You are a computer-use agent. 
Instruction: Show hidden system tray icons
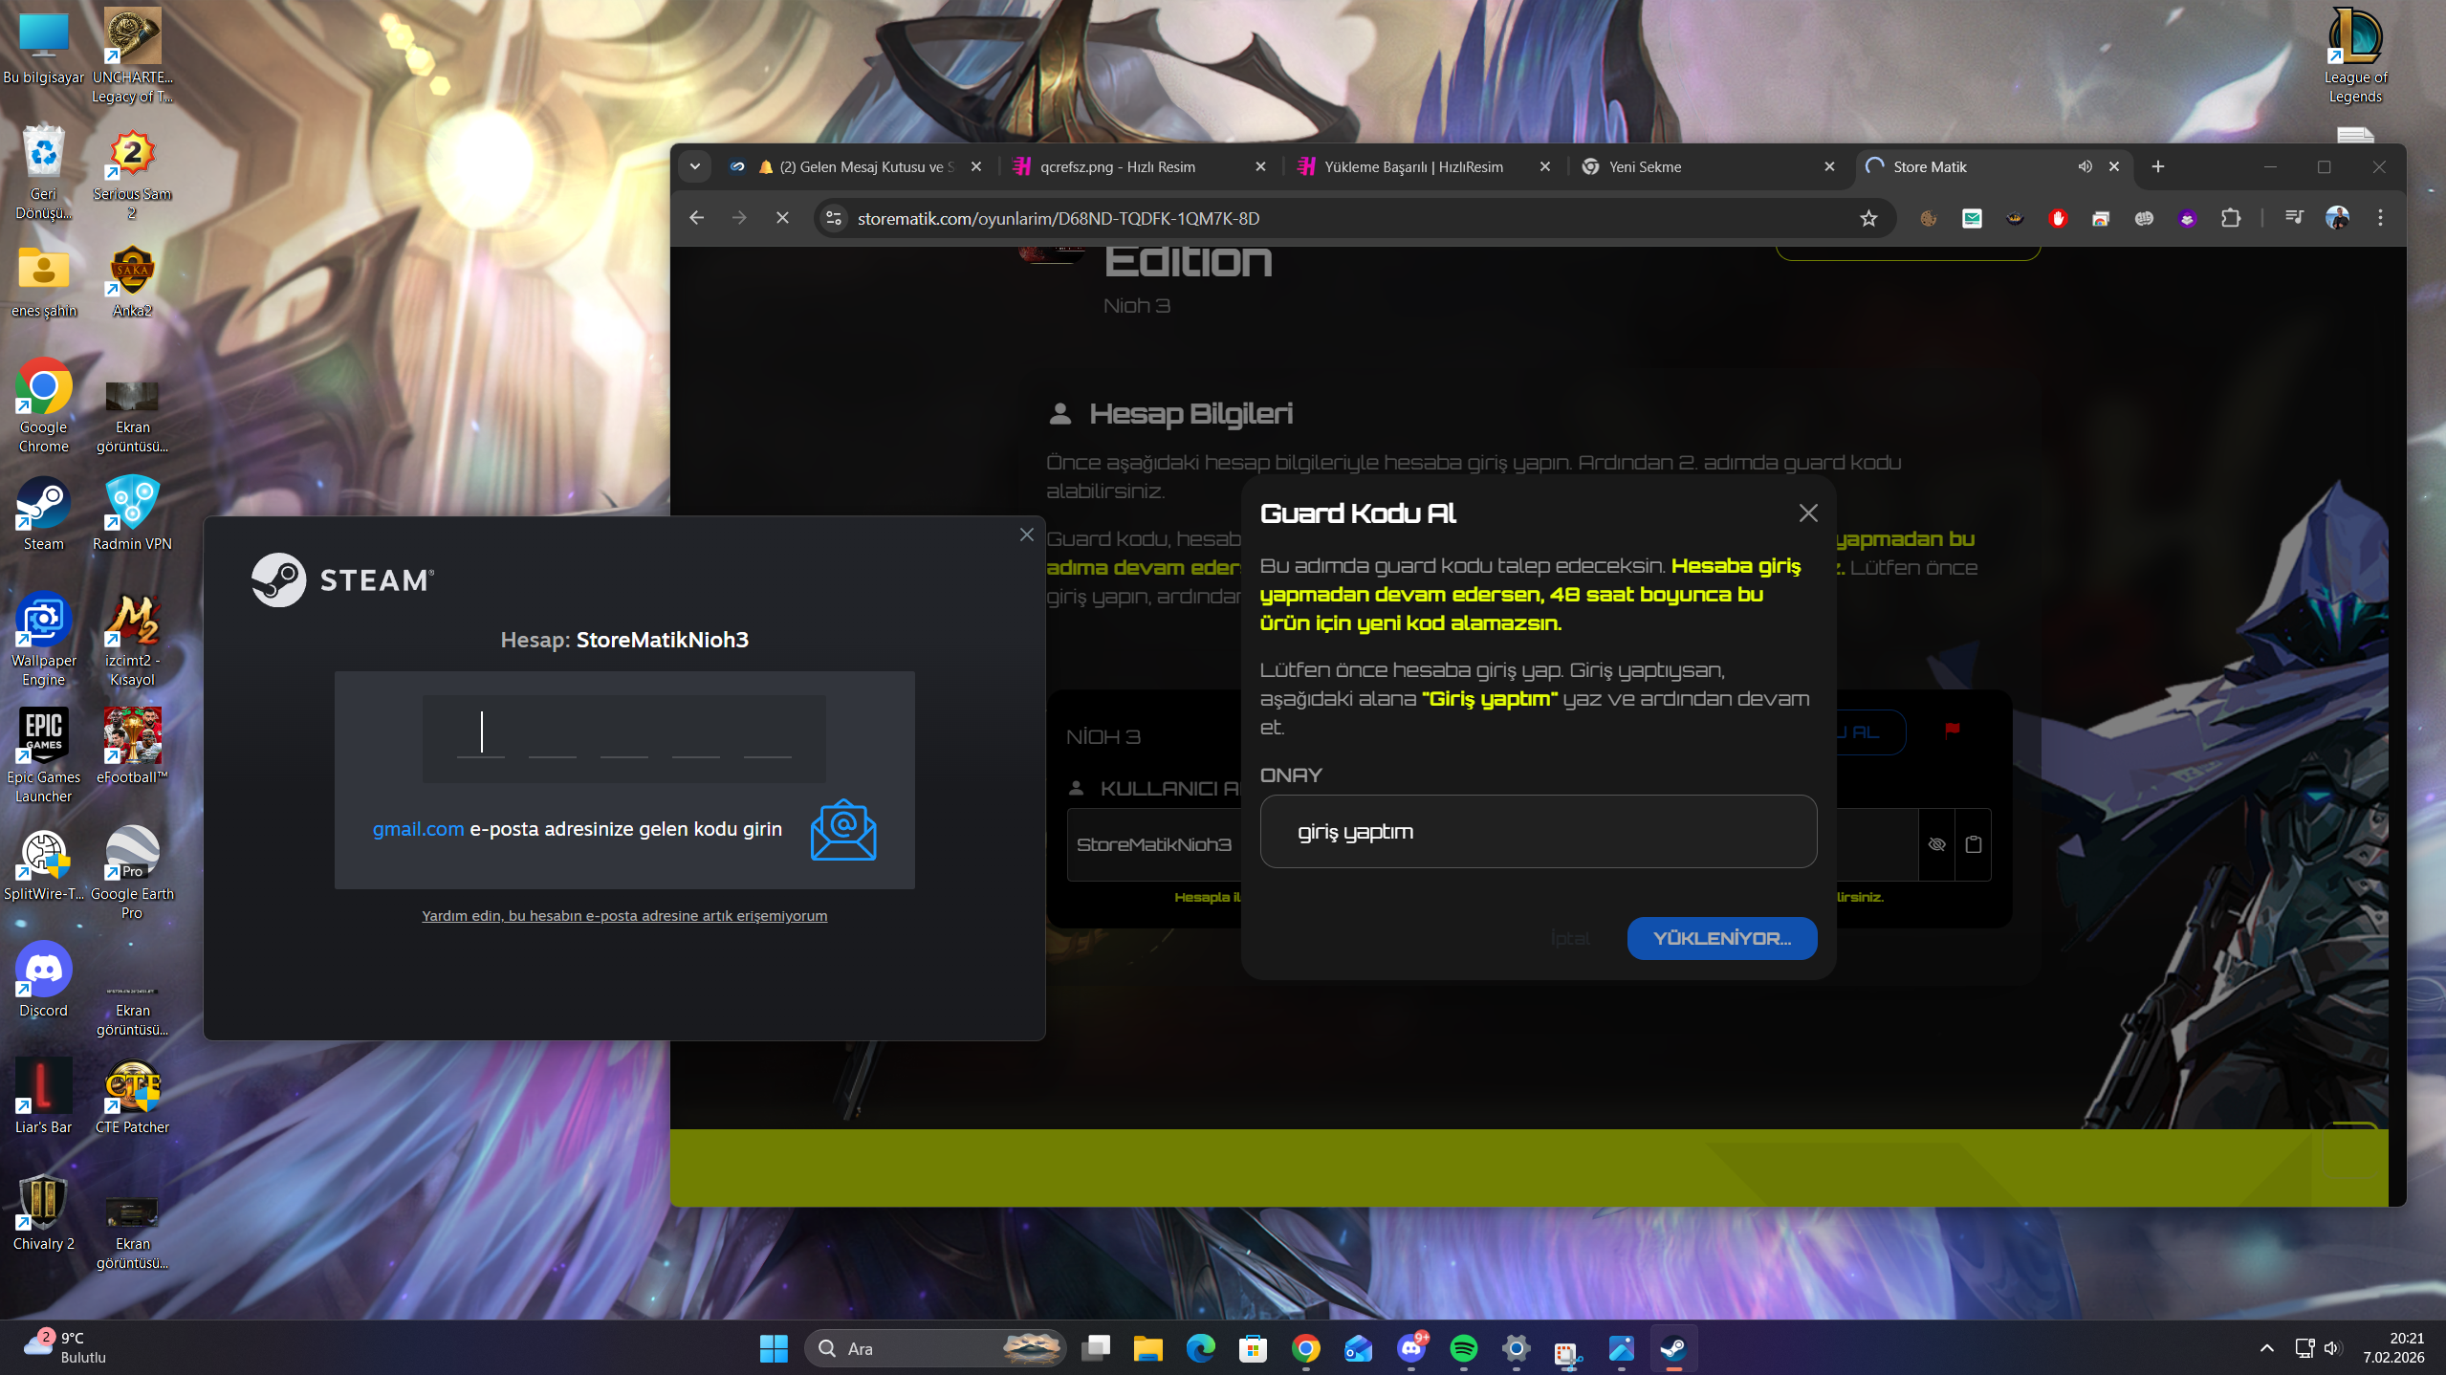(x=2266, y=1348)
